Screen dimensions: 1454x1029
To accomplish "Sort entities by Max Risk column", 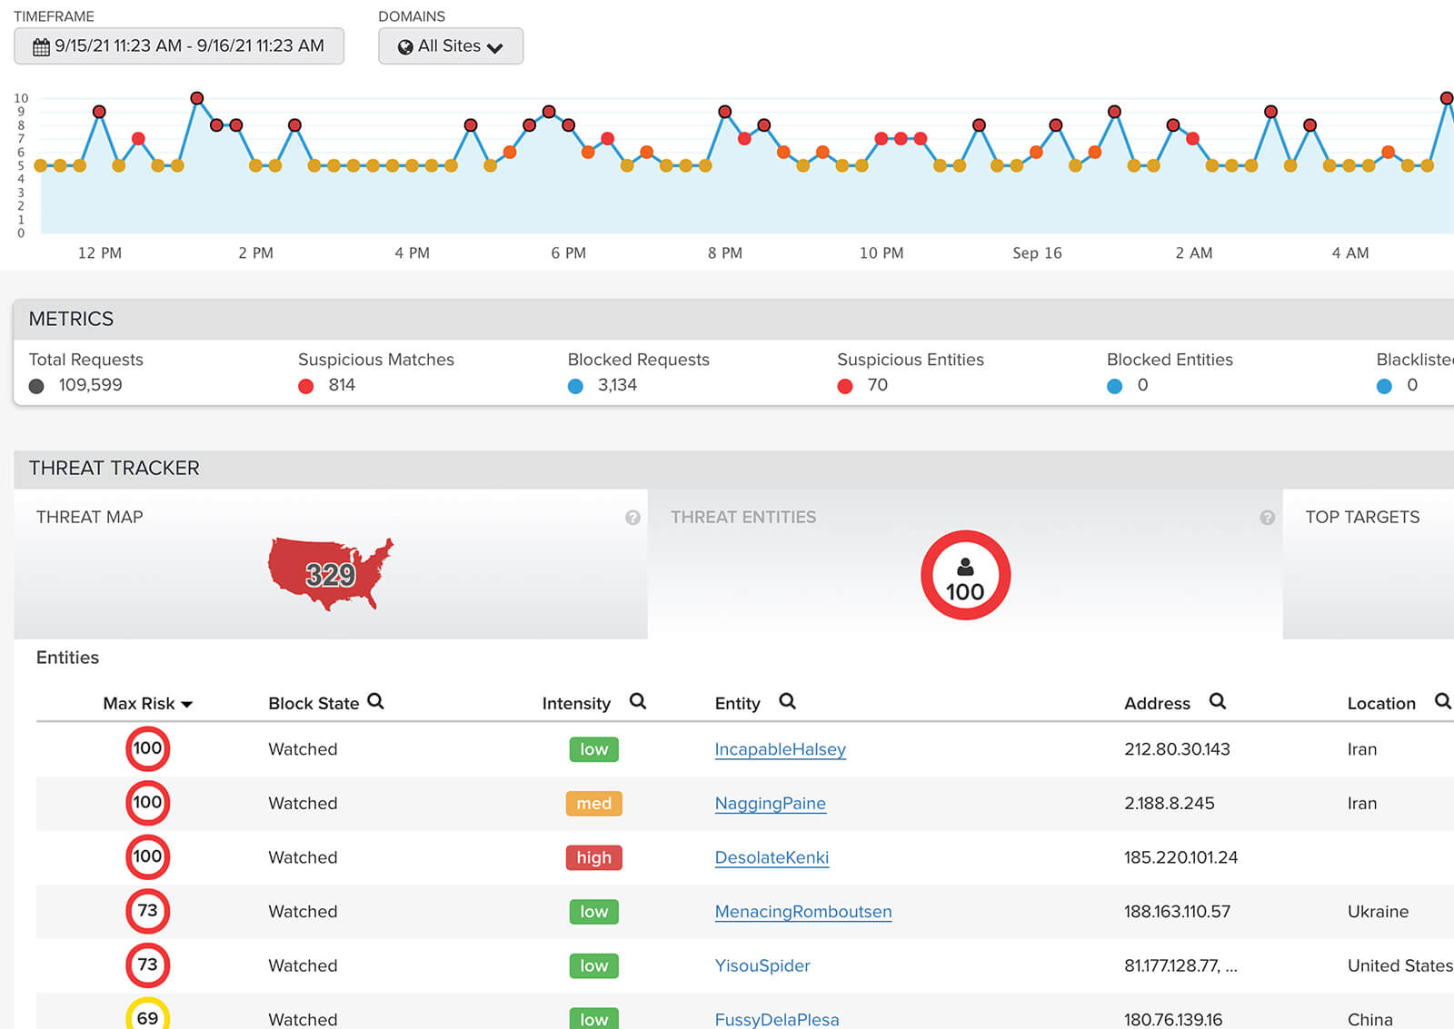I will click(x=148, y=704).
